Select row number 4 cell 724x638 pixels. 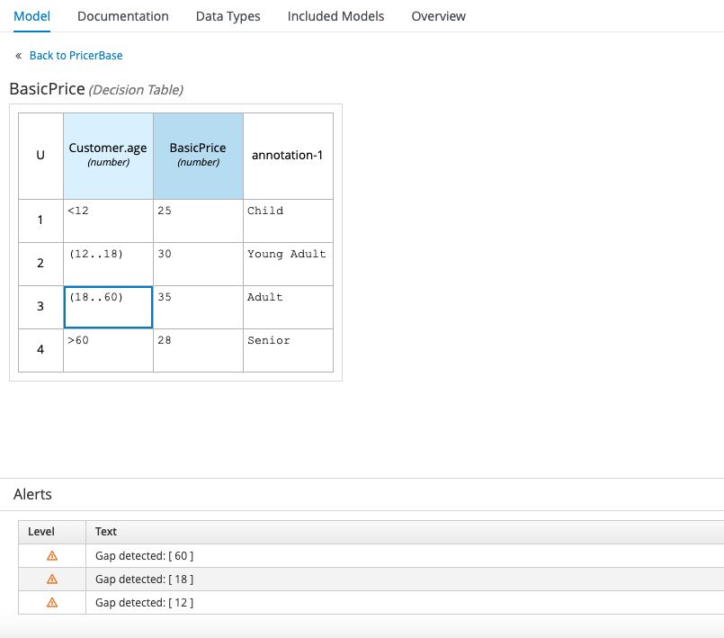tap(40, 350)
